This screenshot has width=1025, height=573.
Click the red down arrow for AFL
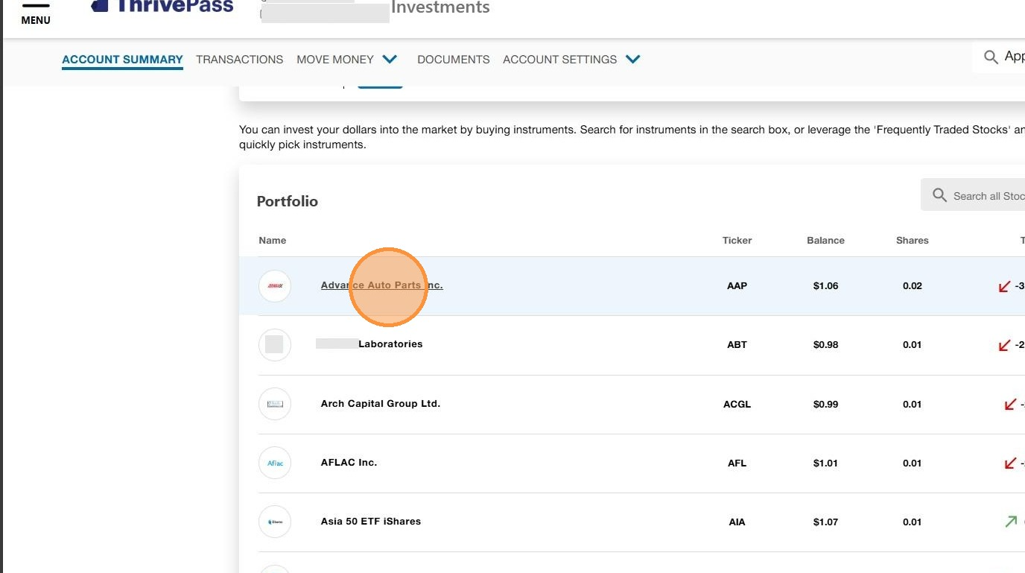tap(1010, 463)
